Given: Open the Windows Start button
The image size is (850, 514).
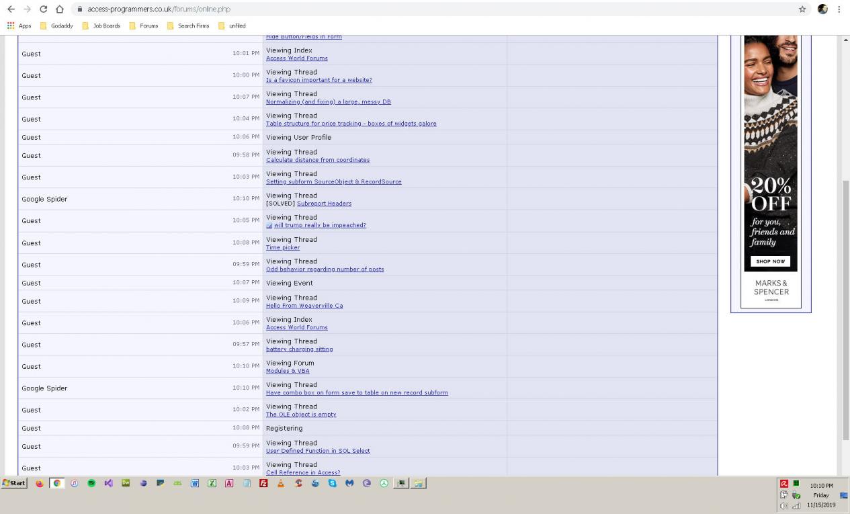Looking at the screenshot, I should coord(14,483).
